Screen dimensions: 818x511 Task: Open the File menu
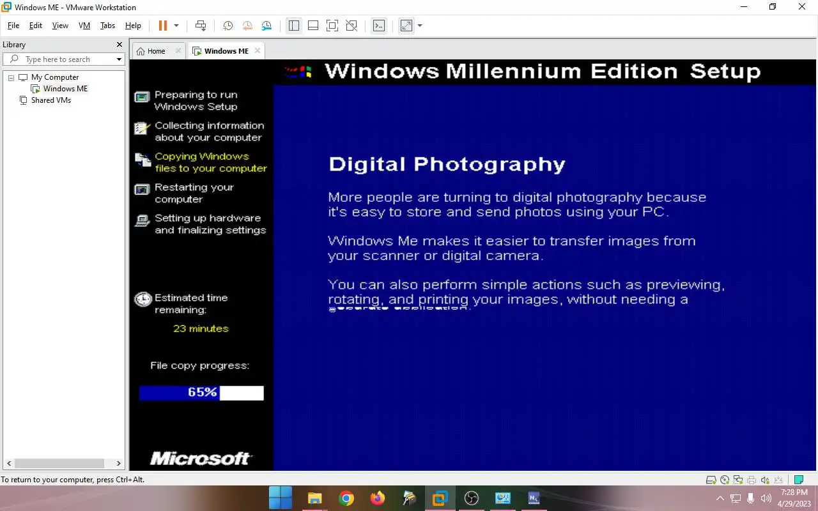(x=13, y=26)
